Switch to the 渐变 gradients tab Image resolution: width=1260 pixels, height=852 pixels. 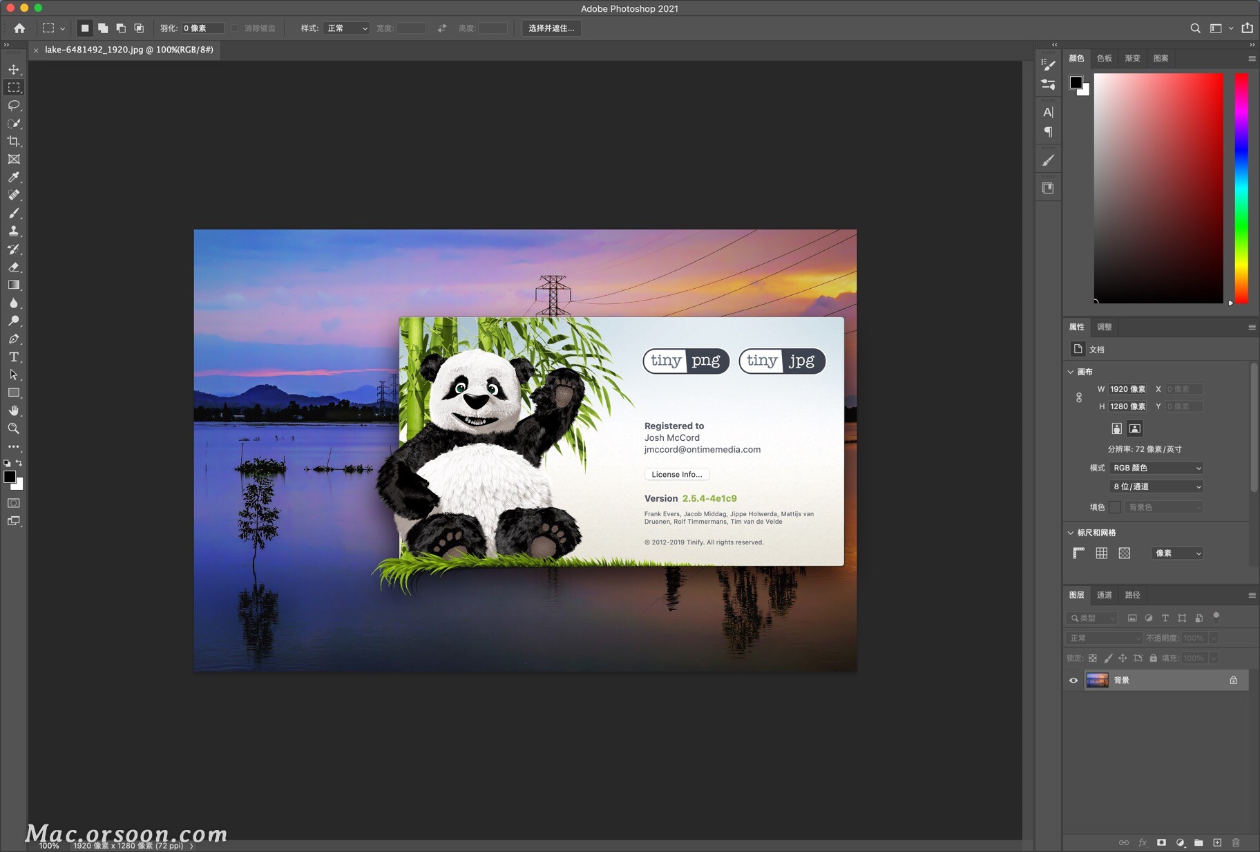1133,58
